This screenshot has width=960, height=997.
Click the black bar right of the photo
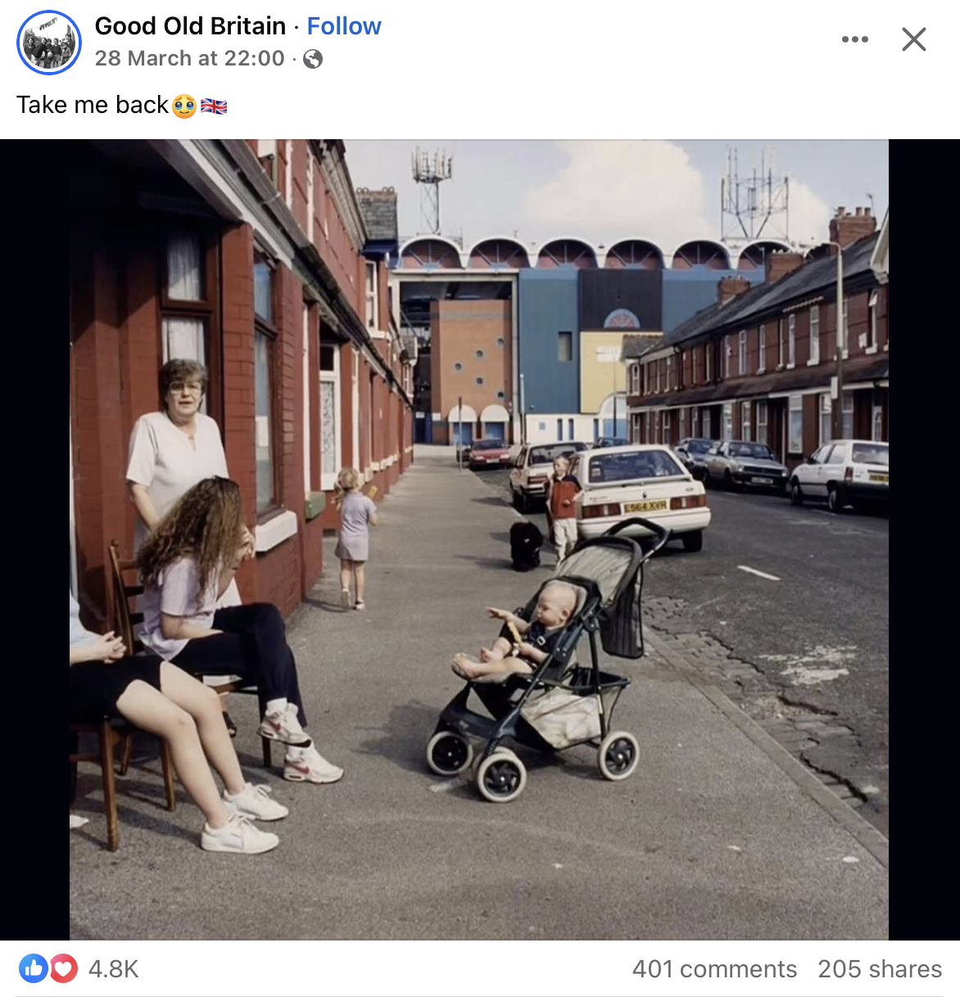pos(924,539)
